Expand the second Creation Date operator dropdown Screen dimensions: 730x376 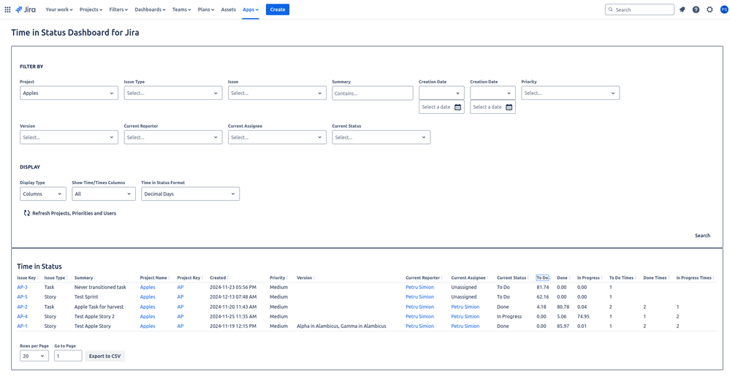(x=493, y=93)
